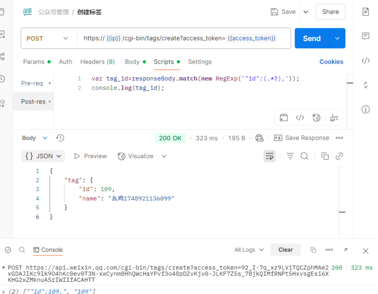
Task: Click the network globe lock icon
Action: (x=259, y=138)
